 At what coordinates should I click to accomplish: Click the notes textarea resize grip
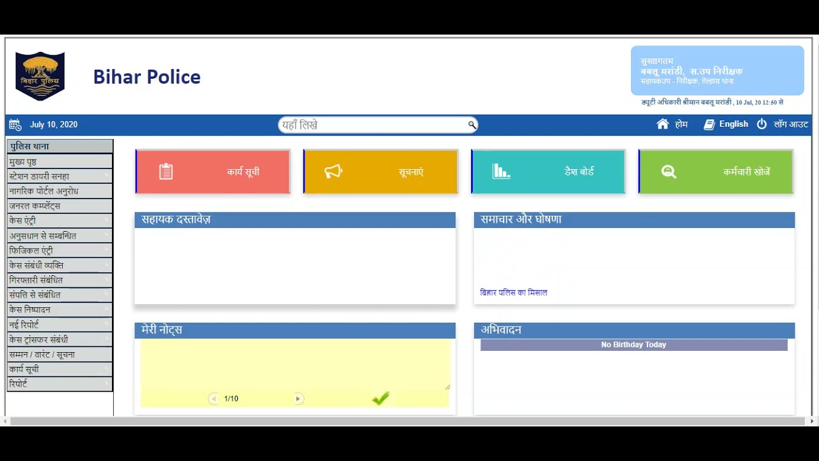(448, 387)
